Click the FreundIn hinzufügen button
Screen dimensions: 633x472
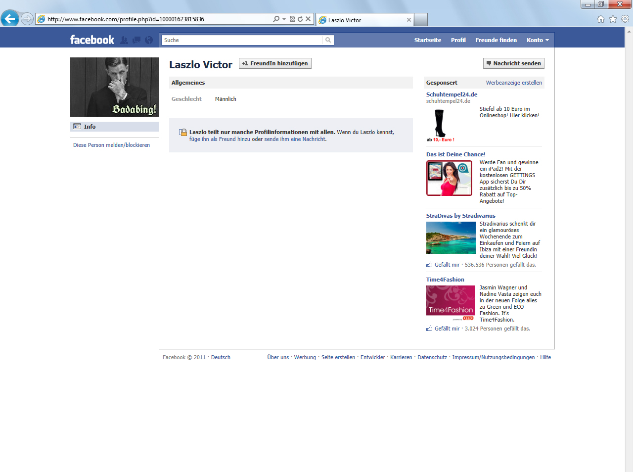(x=275, y=63)
